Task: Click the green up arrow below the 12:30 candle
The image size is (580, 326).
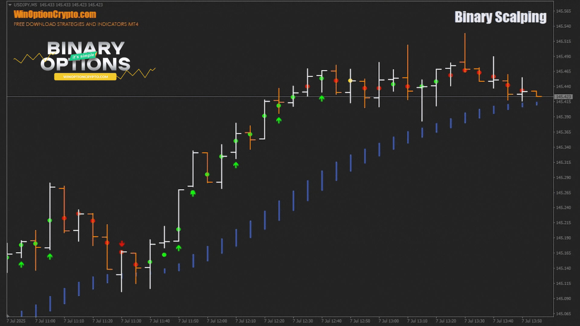Action: pyautogui.click(x=322, y=97)
